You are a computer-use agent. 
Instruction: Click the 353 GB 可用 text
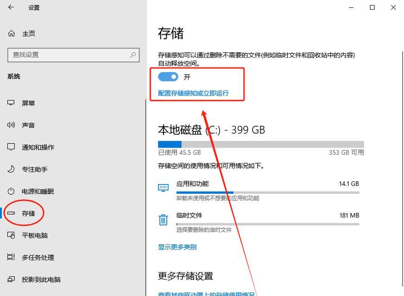tap(346, 153)
